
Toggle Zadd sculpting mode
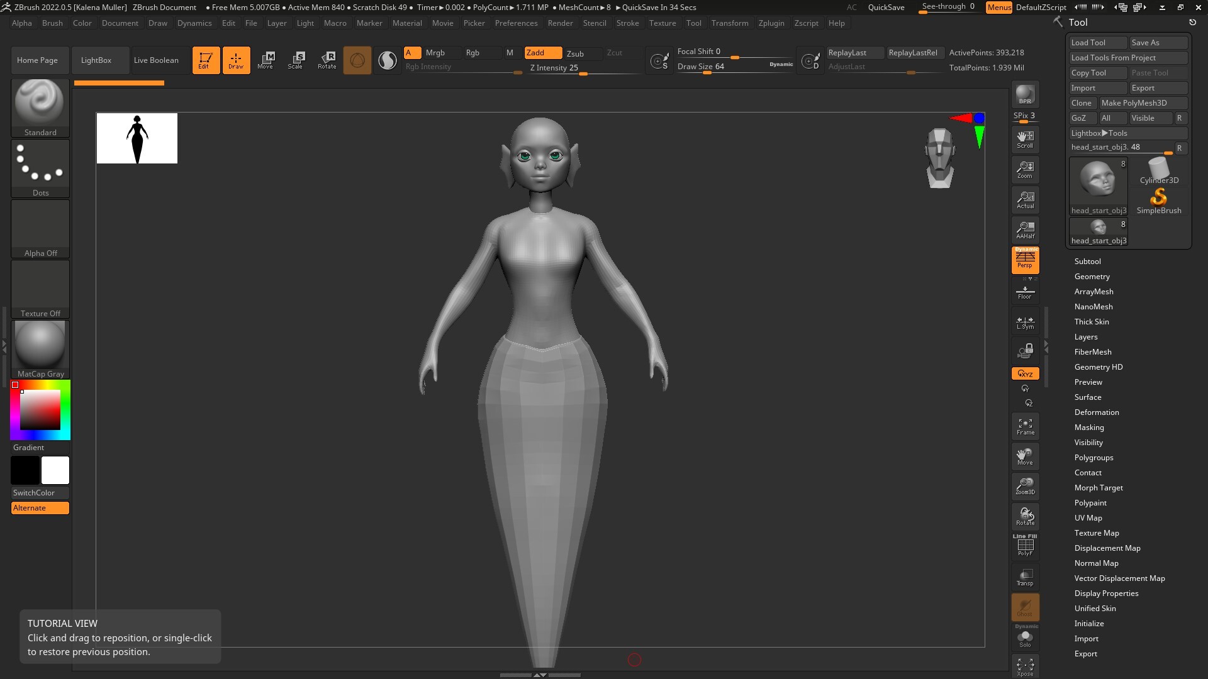click(x=542, y=53)
